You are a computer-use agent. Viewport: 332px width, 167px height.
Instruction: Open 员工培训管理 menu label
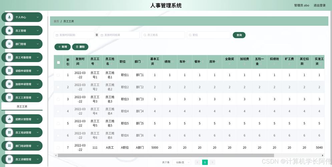(x=23, y=133)
